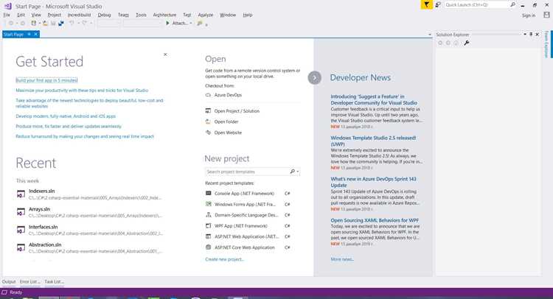Open the Undo history dropdown arrow
Image resolution: width=553 pixels, height=299 pixels.
coord(78,24)
